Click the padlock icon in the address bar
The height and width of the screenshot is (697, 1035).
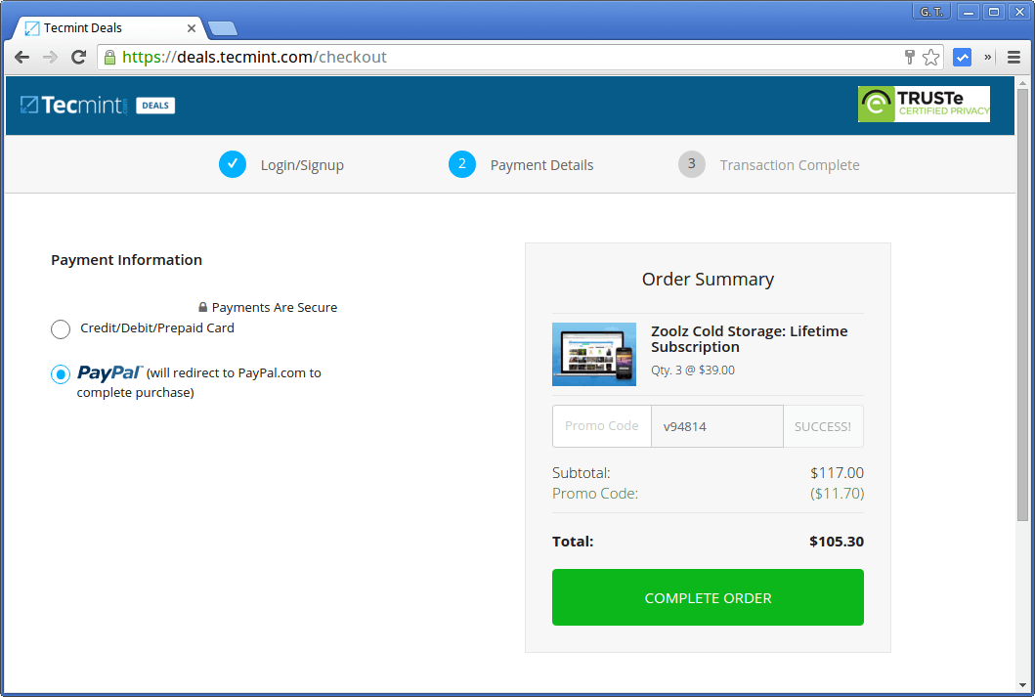pyautogui.click(x=108, y=57)
